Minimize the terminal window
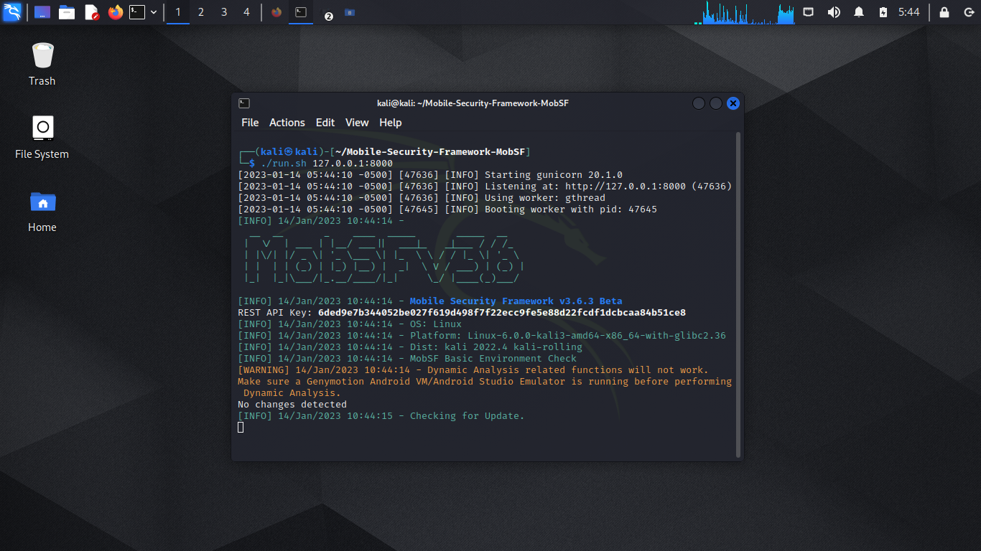The width and height of the screenshot is (981, 551). click(699, 103)
